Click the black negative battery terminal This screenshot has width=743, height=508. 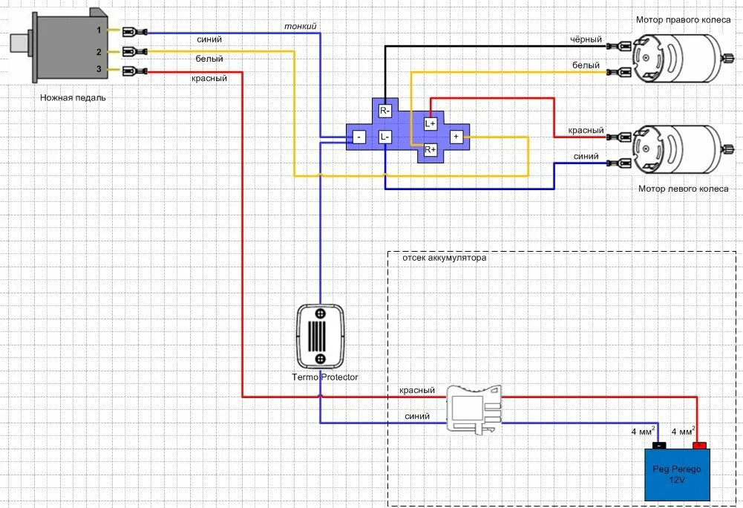(658, 446)
